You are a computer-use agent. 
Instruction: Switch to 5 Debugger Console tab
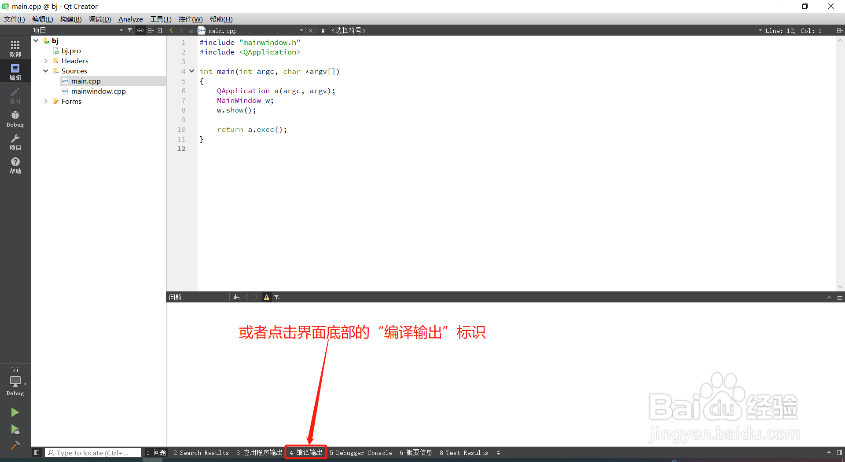(x=361, y=452)
